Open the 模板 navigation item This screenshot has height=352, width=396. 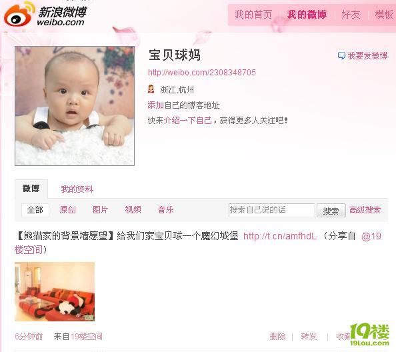click(384, 15)
